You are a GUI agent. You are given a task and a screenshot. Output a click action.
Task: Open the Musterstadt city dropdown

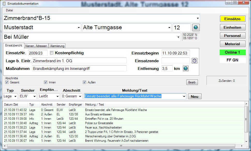pyautogui.click(x=79, y=28)
